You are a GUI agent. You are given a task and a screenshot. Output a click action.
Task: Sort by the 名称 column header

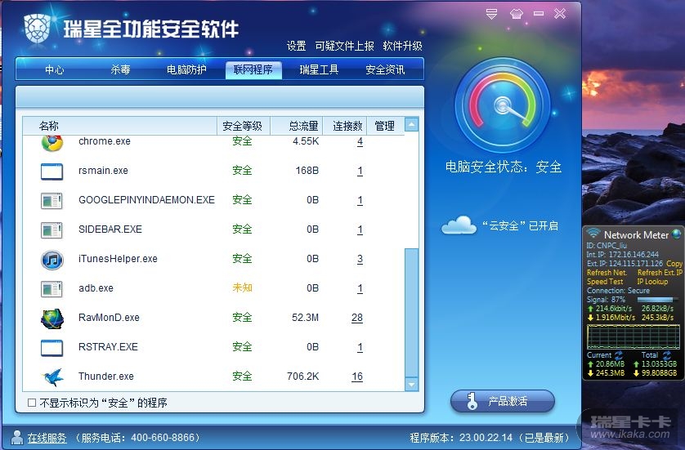click(120, 126)
